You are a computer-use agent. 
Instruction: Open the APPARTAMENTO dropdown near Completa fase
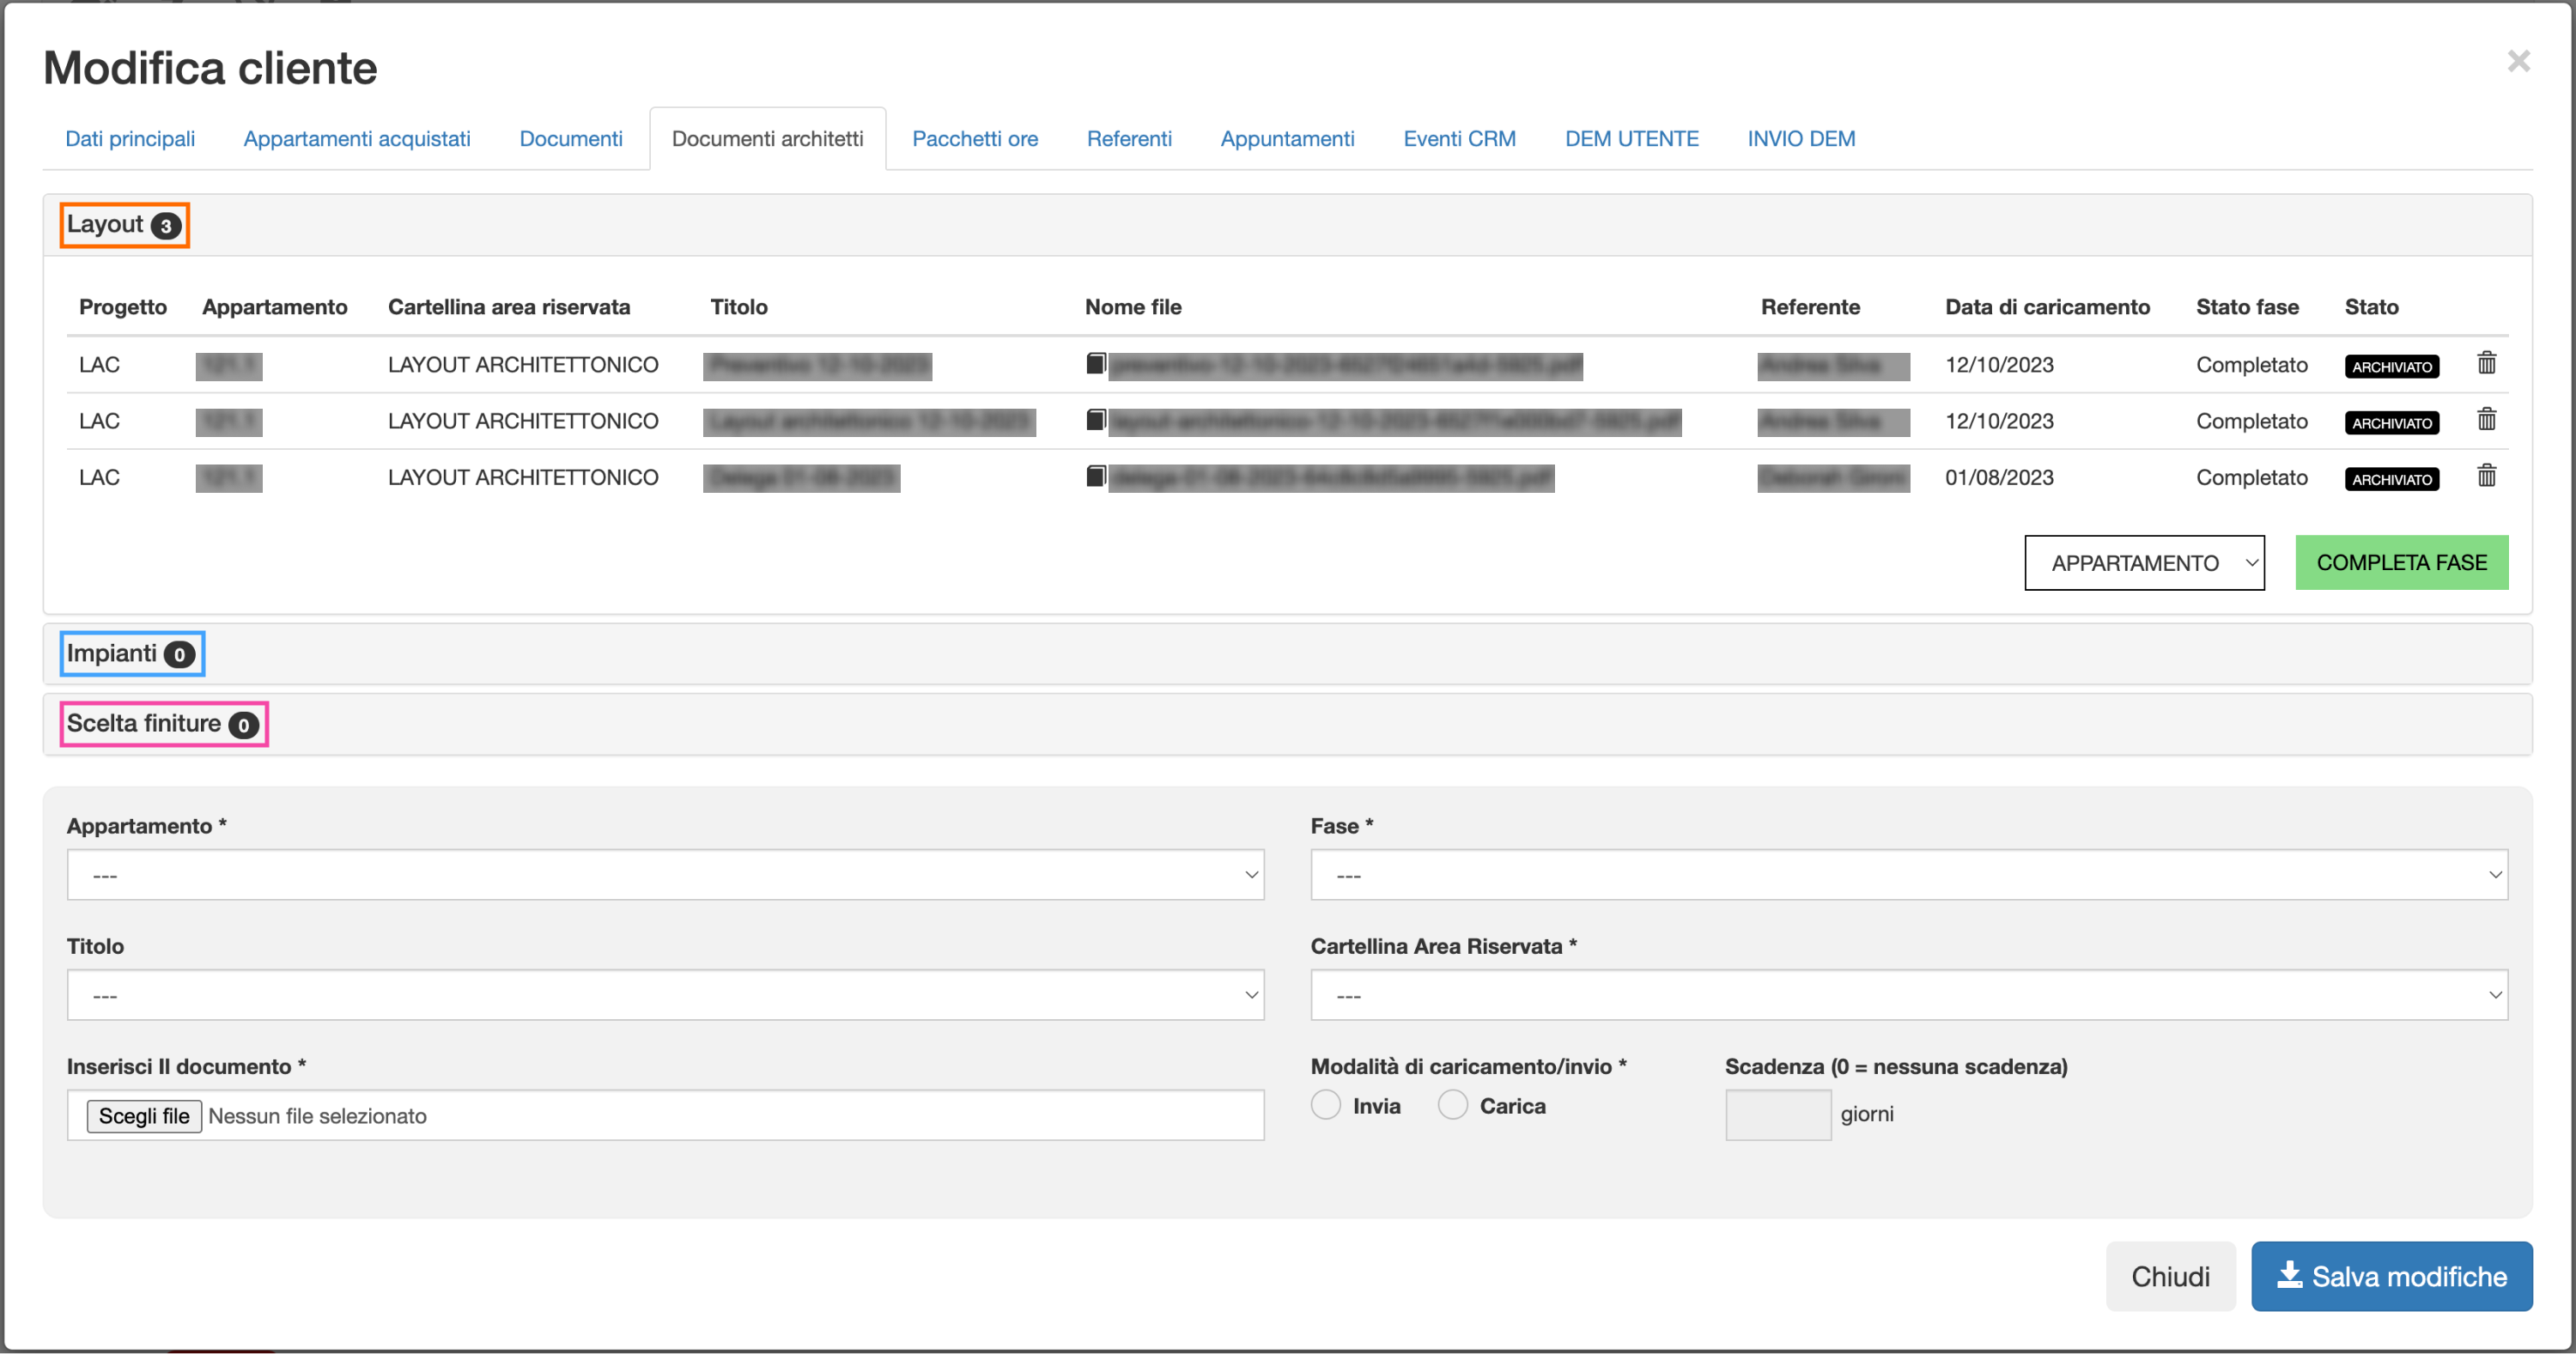tap(2144, 563)
